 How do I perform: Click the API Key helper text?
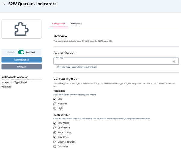(77, 67)
